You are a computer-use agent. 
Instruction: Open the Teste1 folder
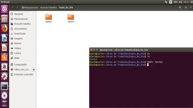[71, 18]
